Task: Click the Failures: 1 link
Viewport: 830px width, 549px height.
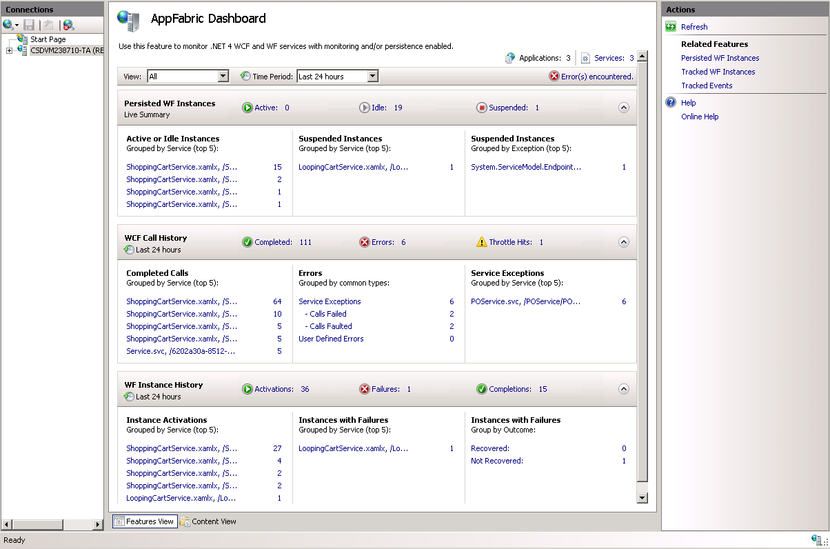Action: point(391,389)
